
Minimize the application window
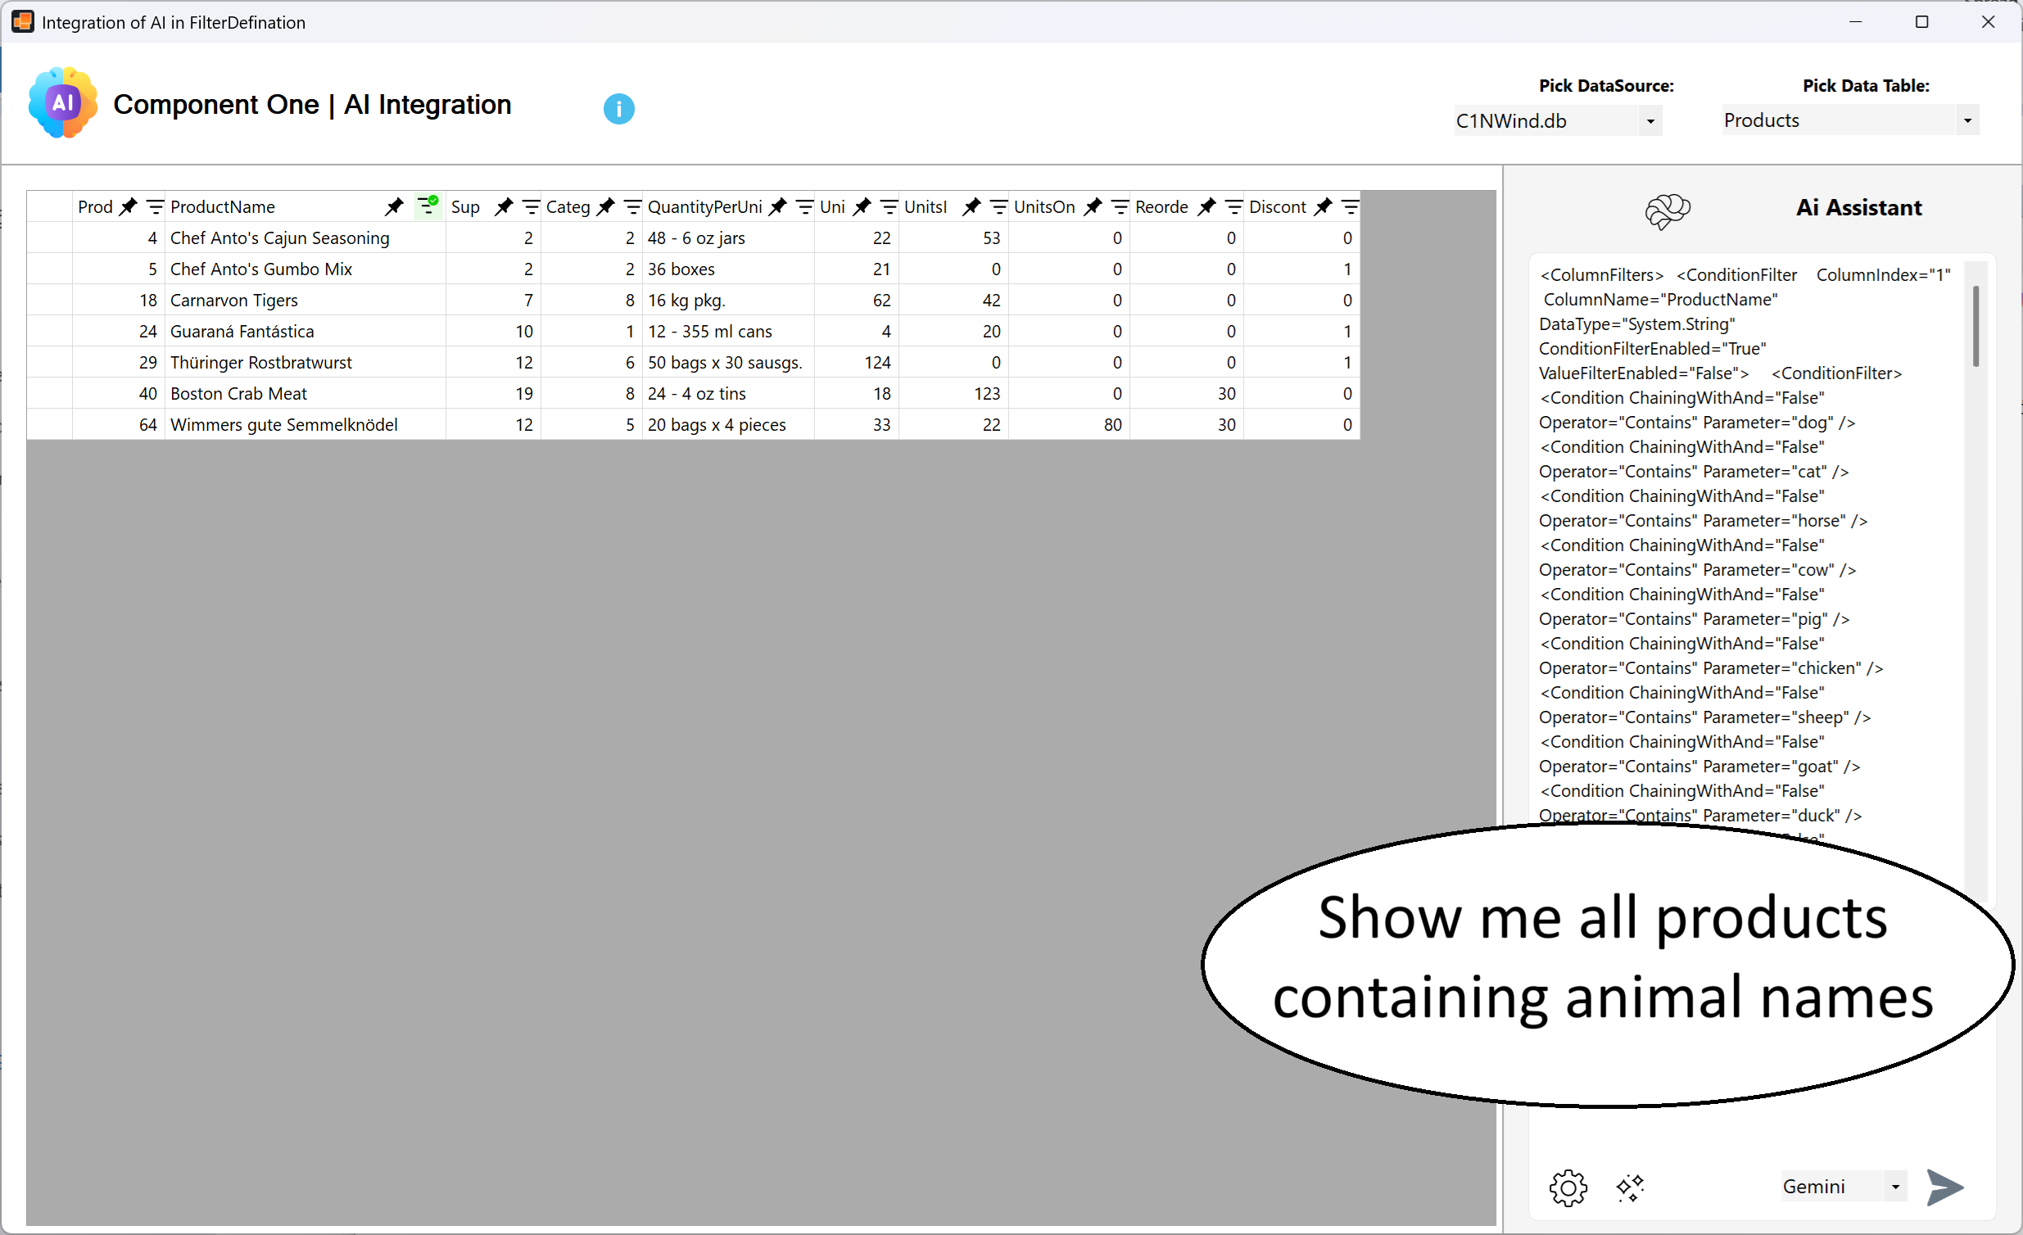(1855, 22)
